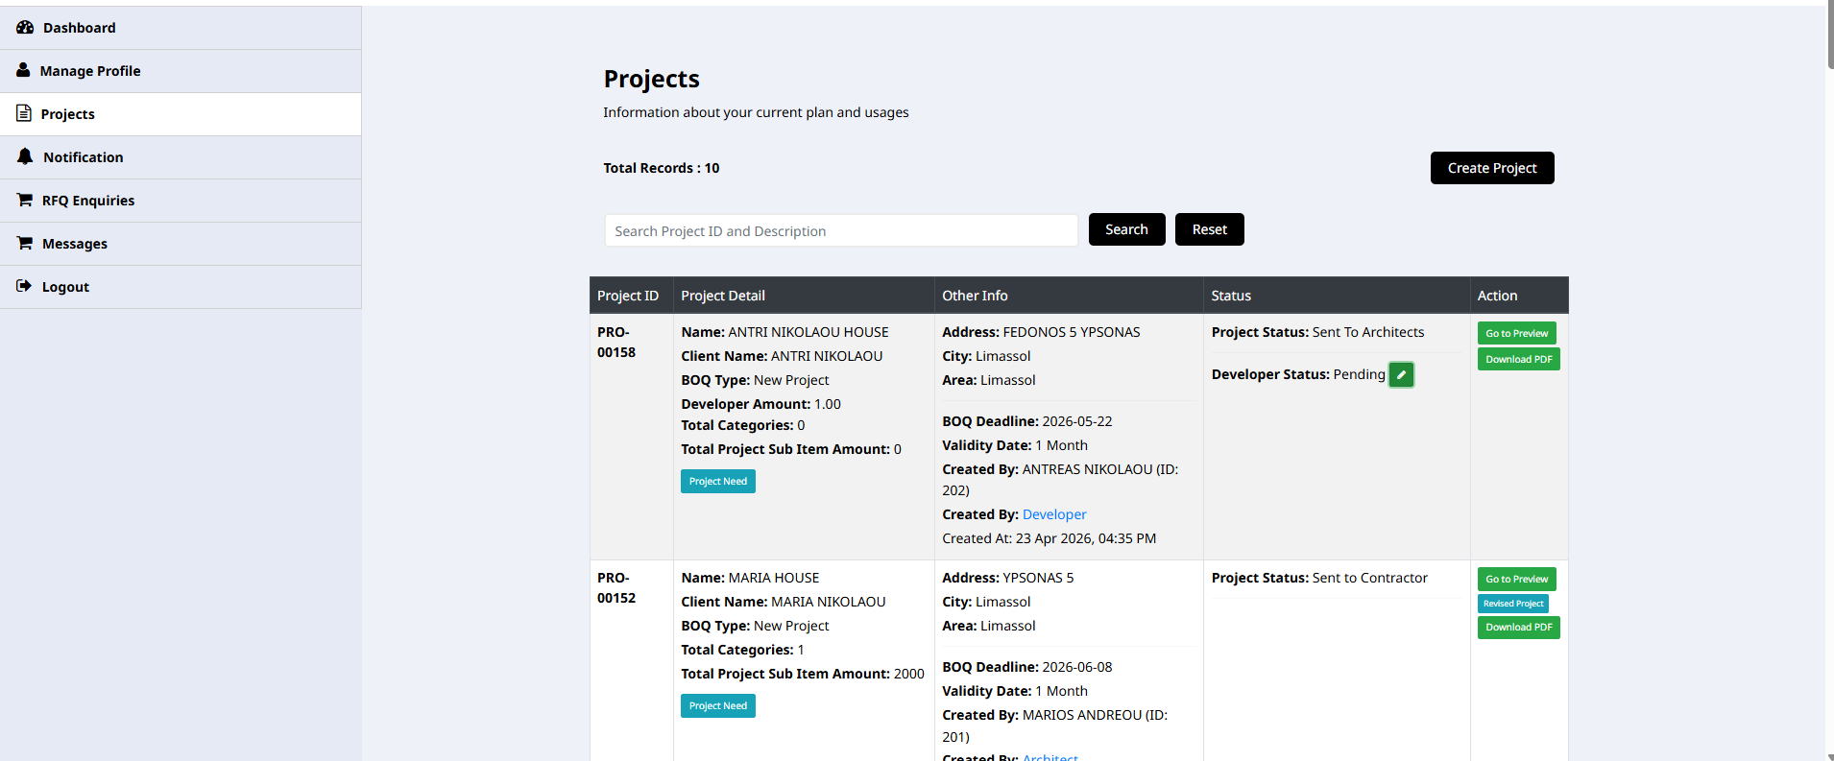
Task: Edit Developer Status with the pencil icon
Action: coord(1401,375)
